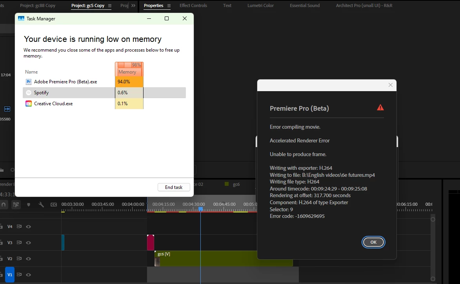Click the vertical zoom scrollbar handle at timeline top right
This screenshot has width=460, height=284.
pos(433,219)
